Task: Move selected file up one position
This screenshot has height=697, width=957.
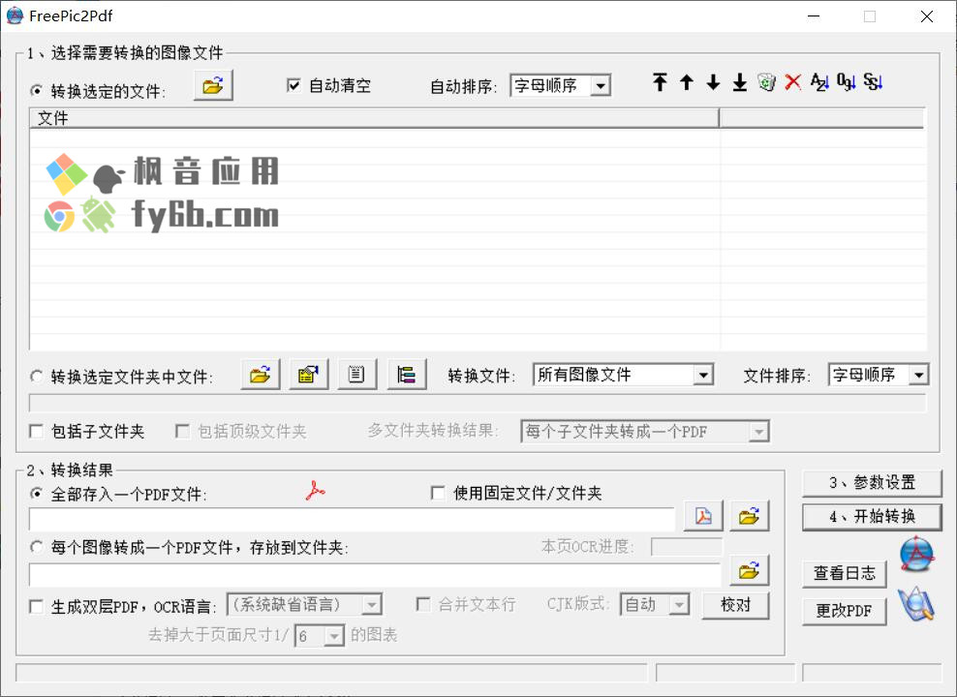Action: click(687, 81)
